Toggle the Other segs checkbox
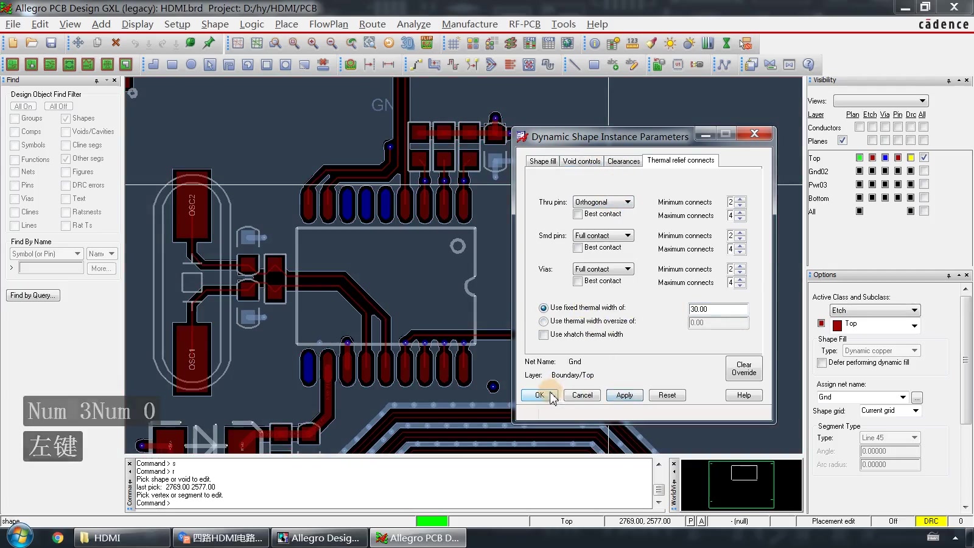Screen dimensions: 974x548 [x=66, y=159]
